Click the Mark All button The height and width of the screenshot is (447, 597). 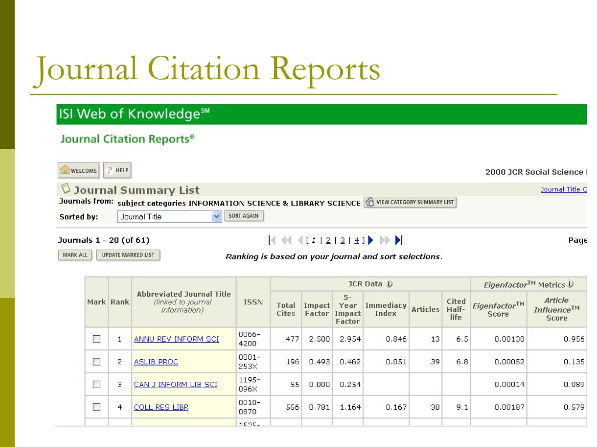pos(75,255)
